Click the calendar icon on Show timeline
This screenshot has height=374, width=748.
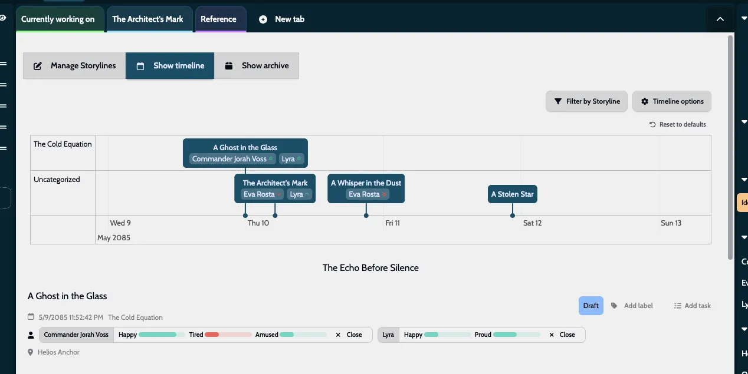pyautogui.click(x=140, y=65)
